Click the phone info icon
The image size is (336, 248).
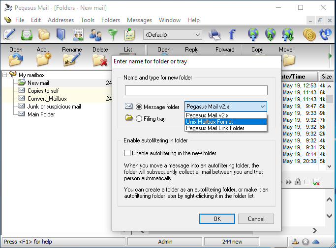[x=326, y=34]
